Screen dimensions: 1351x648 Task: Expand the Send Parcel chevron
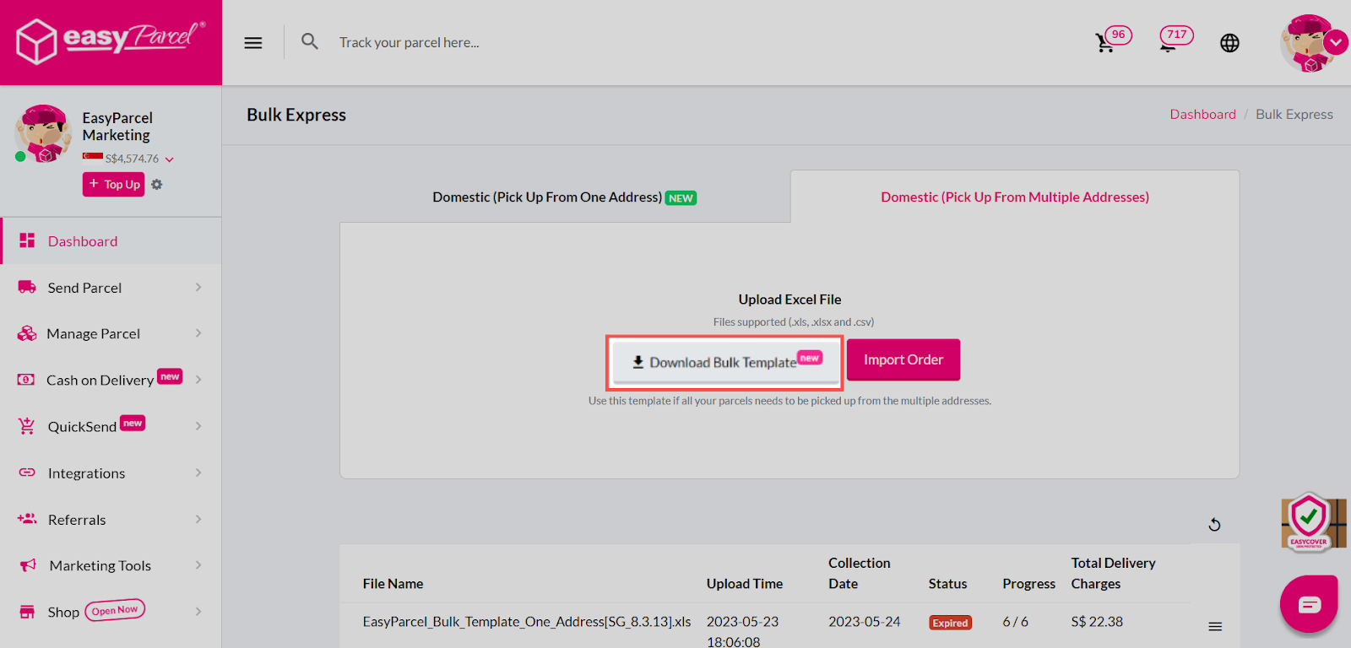tap(198, 288)
